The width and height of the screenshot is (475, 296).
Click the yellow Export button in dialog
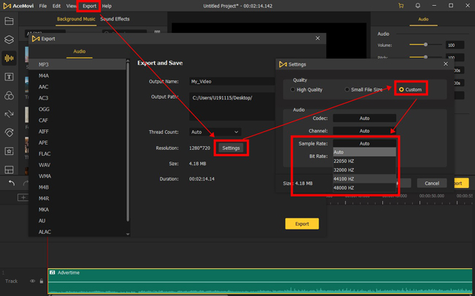point(302,224)
